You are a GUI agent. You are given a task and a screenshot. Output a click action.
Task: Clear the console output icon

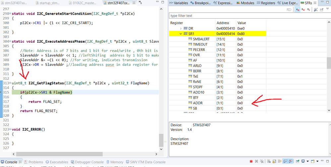tap(269, 161)
